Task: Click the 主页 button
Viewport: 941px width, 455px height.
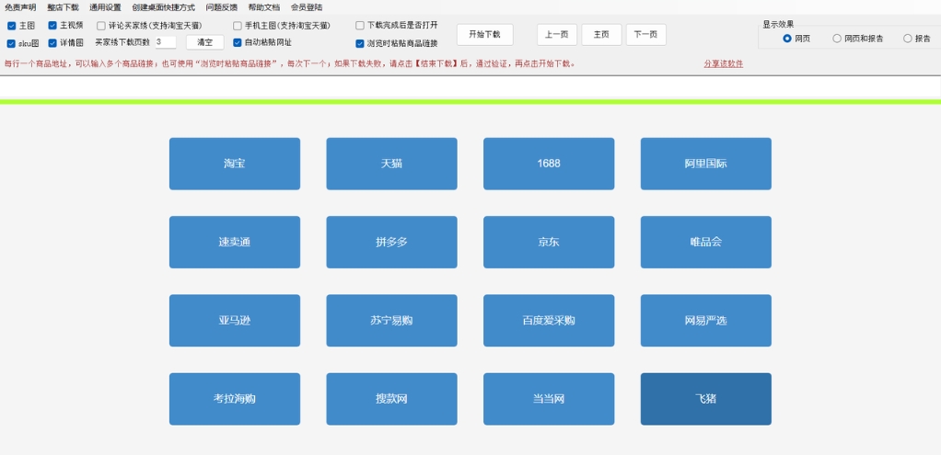Action: click(x=601, y=35)
